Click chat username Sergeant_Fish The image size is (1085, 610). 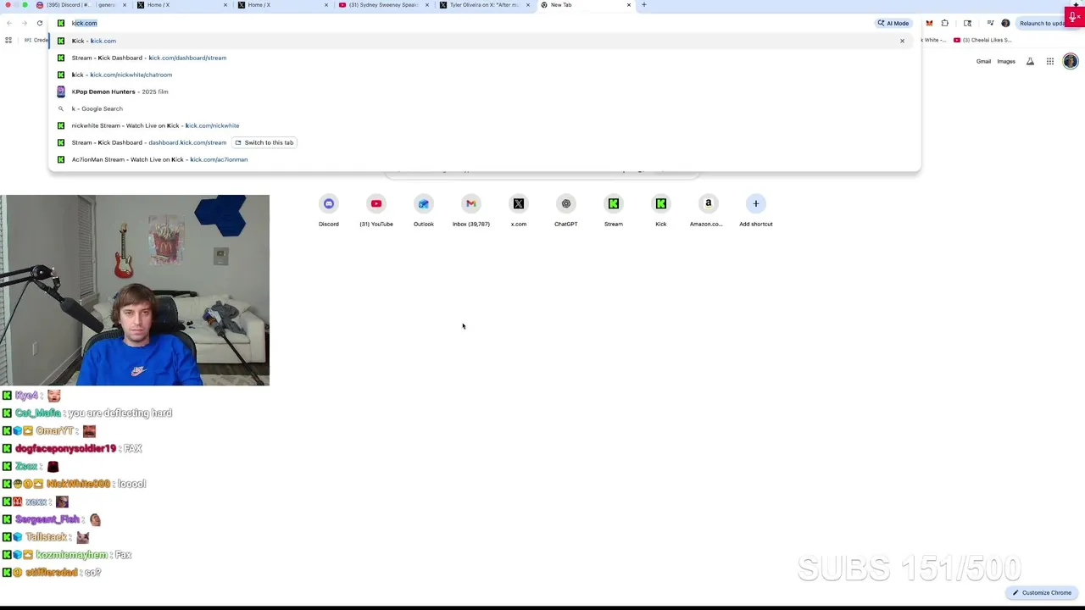pyautogui.click(x=47, y=519)
